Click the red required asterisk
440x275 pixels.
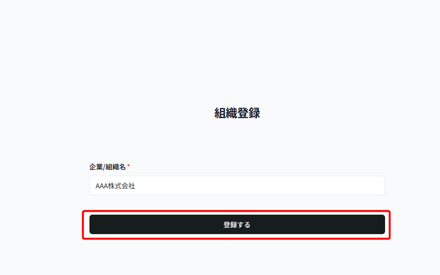tap(128, 166)
